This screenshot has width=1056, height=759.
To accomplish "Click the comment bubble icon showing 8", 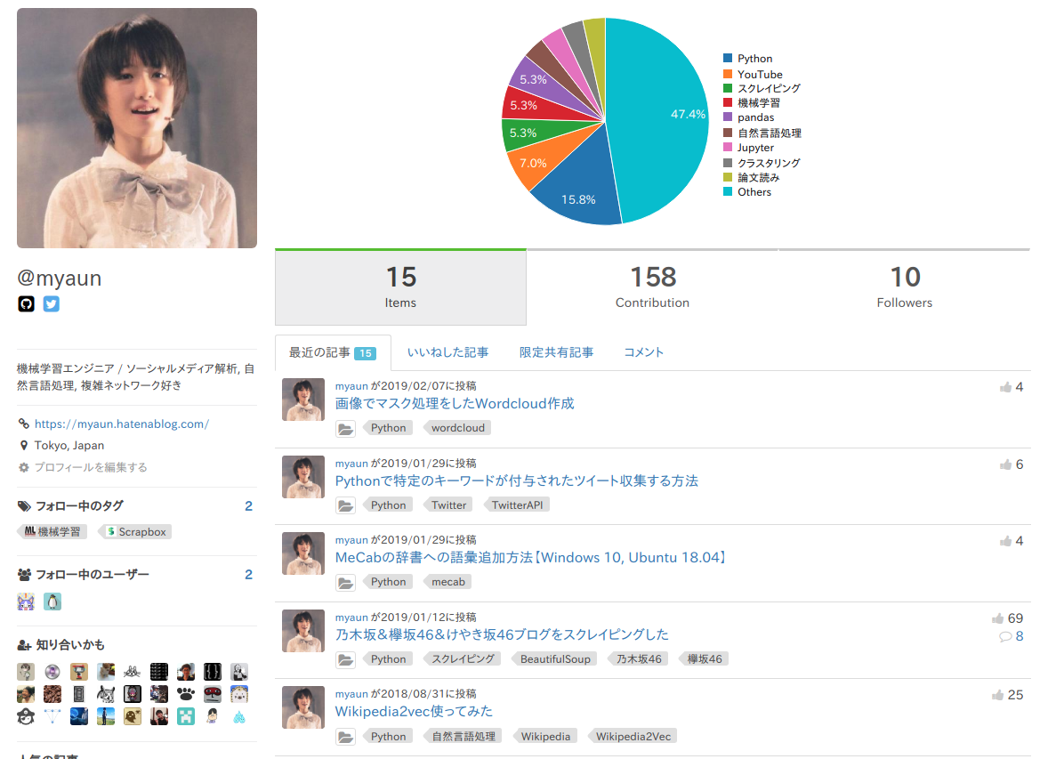I will tap(1004, 636).
